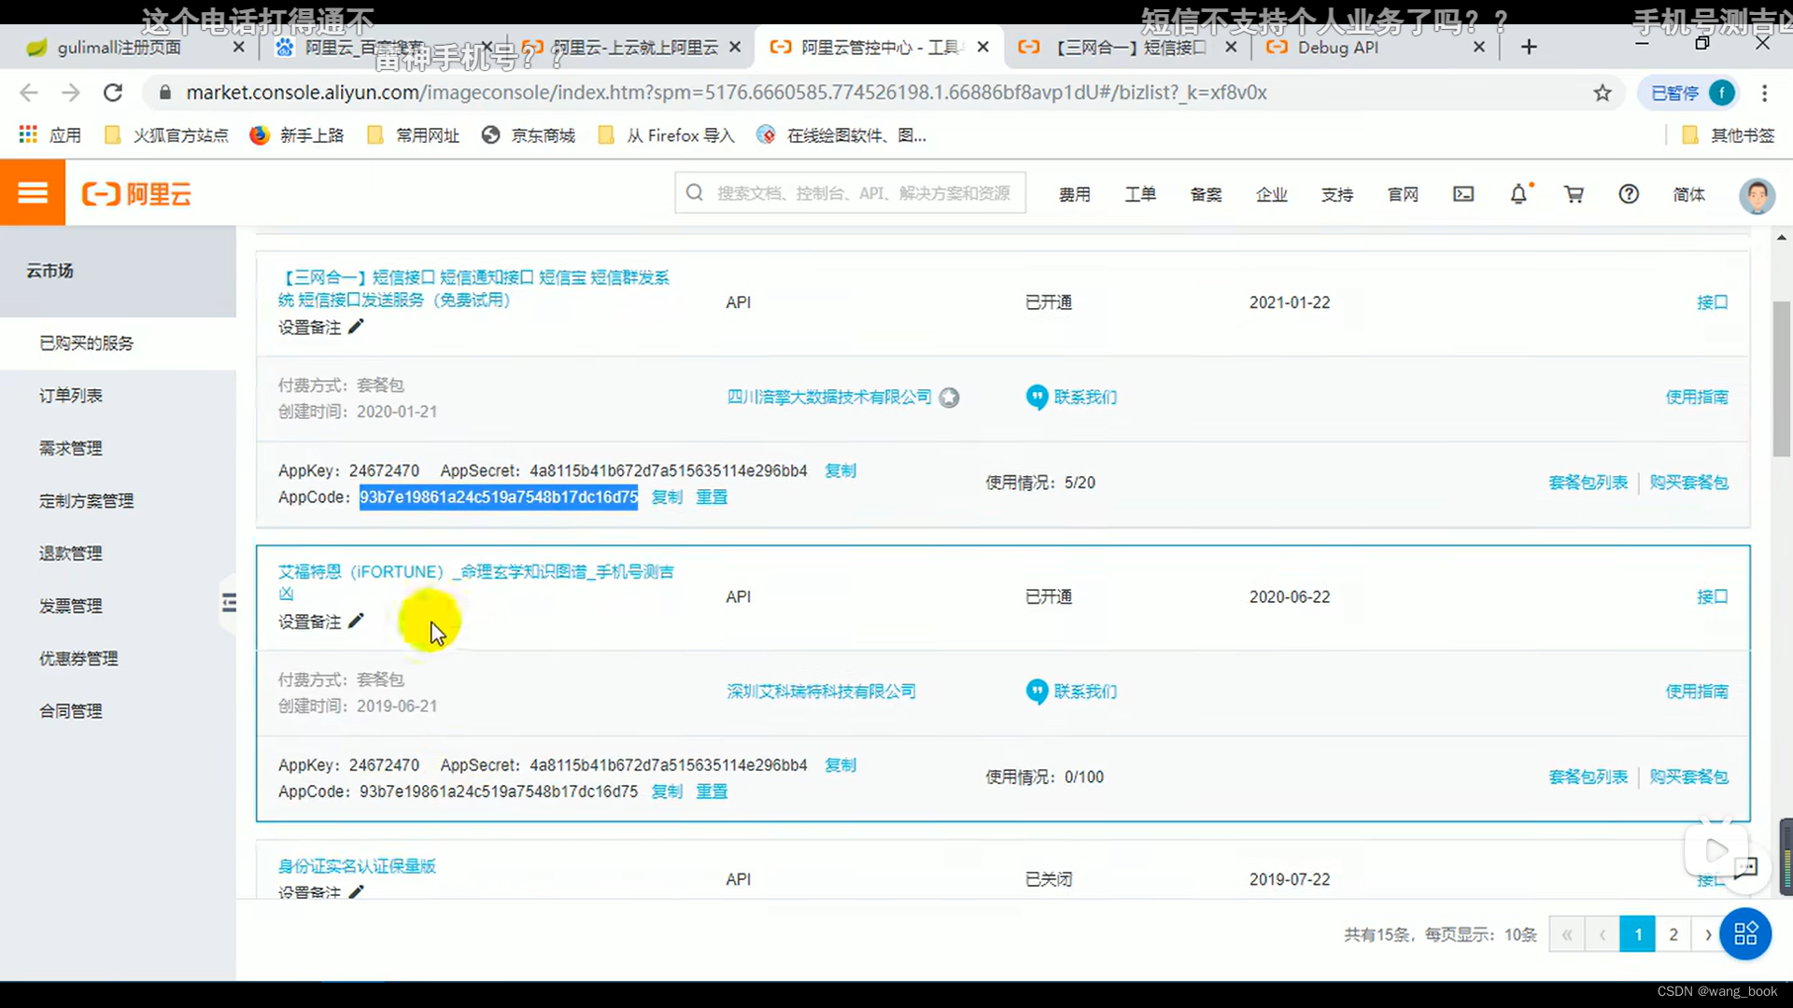Click 购买套餐包 in the SMS service row

[1688, 483]
